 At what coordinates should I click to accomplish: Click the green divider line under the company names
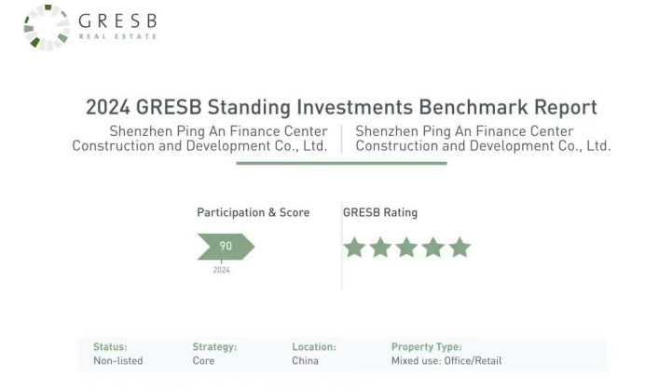coord(341,163)
